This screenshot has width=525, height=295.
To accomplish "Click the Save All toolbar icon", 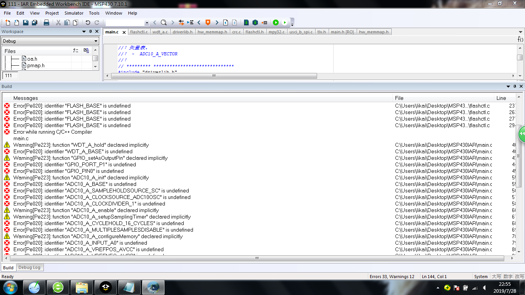I will coord(34,23).
